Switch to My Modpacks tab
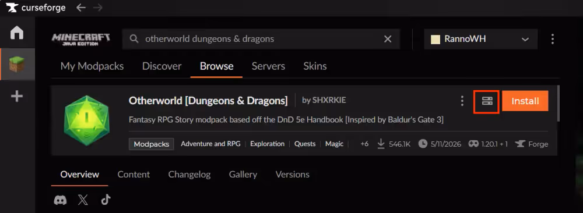 coord(92,66)
